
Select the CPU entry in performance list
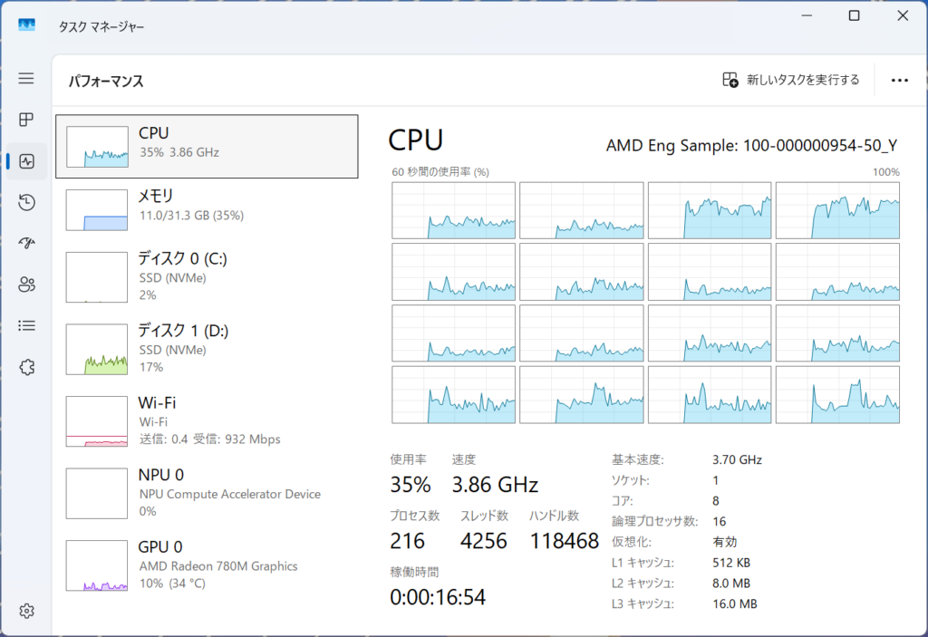pos(207,146)
